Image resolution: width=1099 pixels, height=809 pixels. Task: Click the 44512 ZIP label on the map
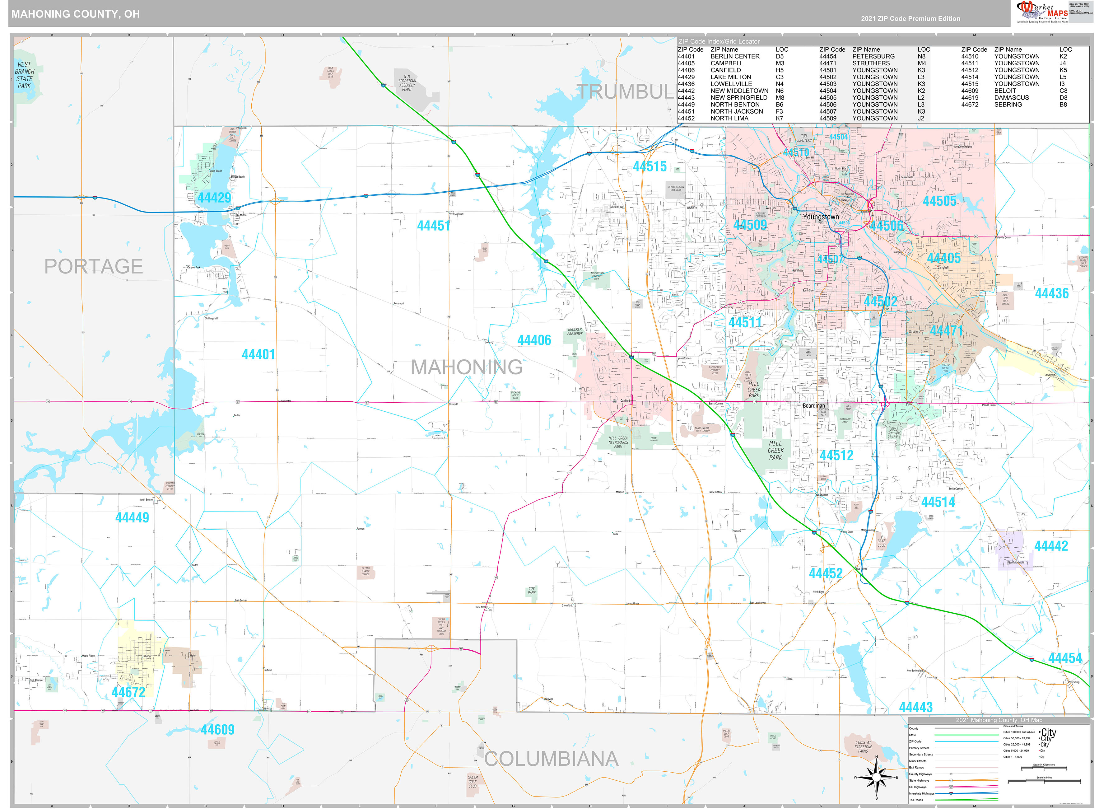pos(836,456)
